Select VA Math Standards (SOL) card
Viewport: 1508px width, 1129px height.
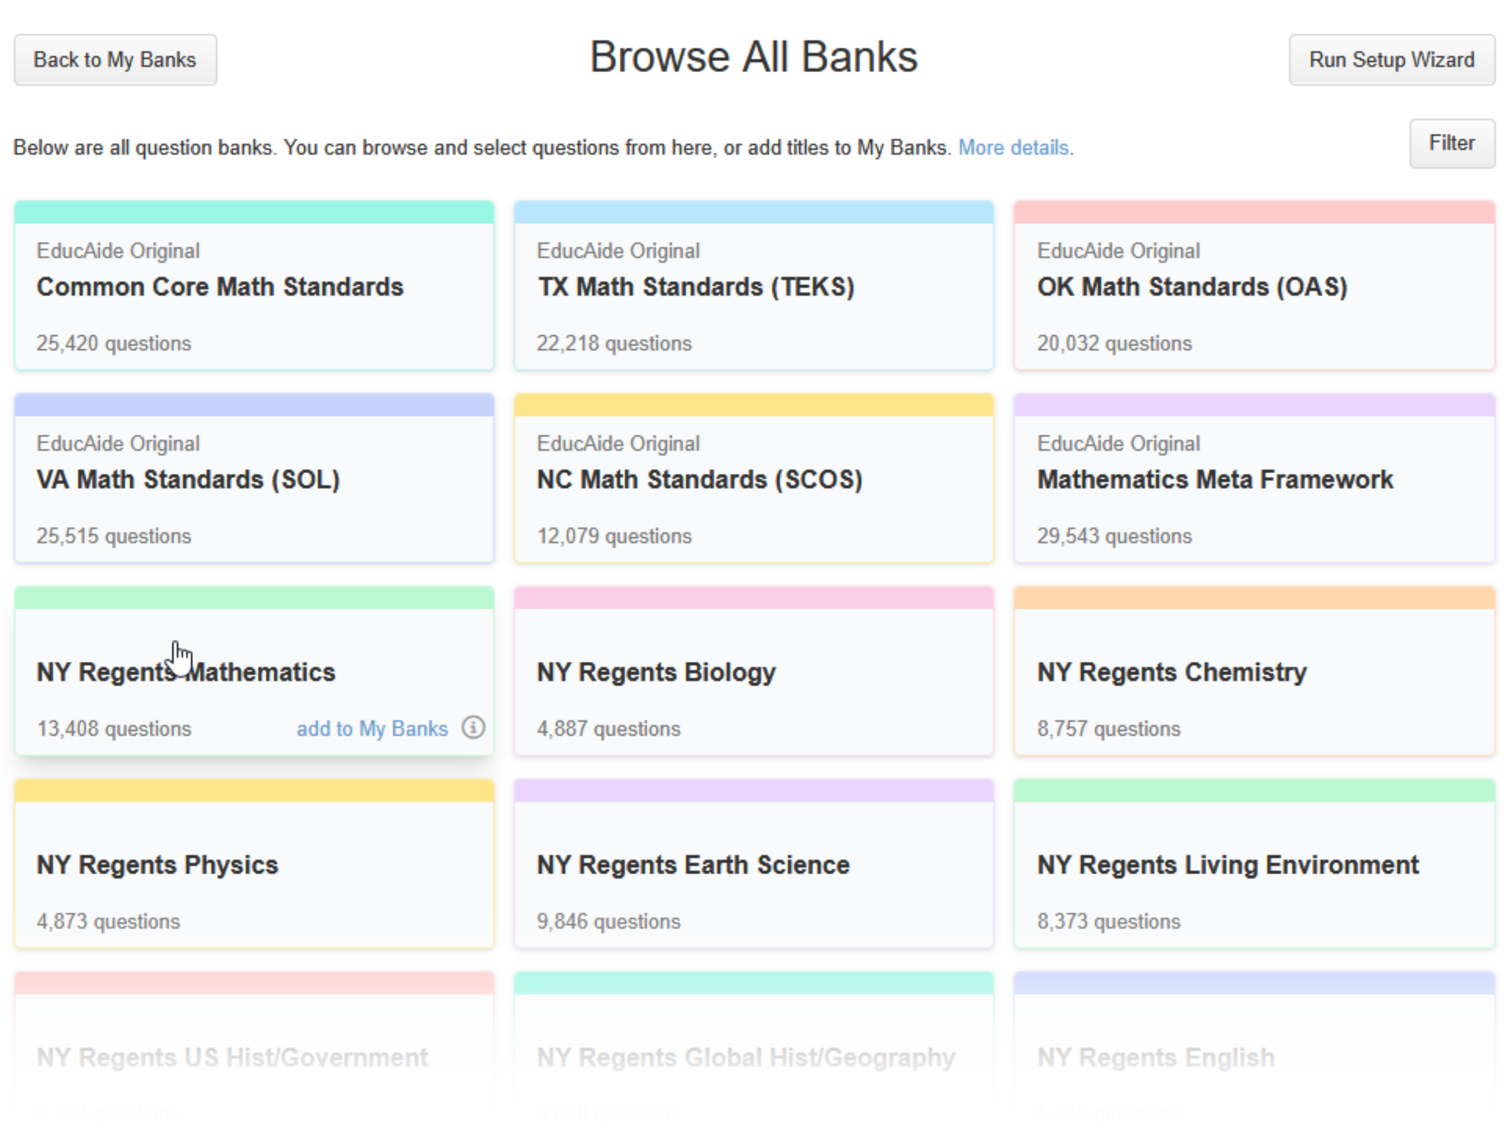pyautogui.click(x=254, y=479)
